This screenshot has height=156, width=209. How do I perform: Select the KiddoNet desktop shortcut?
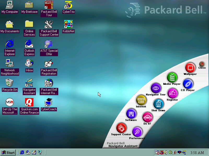click(x=68, y=24)
